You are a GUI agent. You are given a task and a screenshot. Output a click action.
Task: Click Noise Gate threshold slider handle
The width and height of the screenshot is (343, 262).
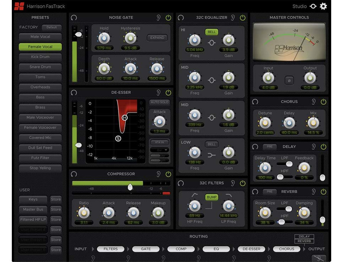[x=78, y=35]
